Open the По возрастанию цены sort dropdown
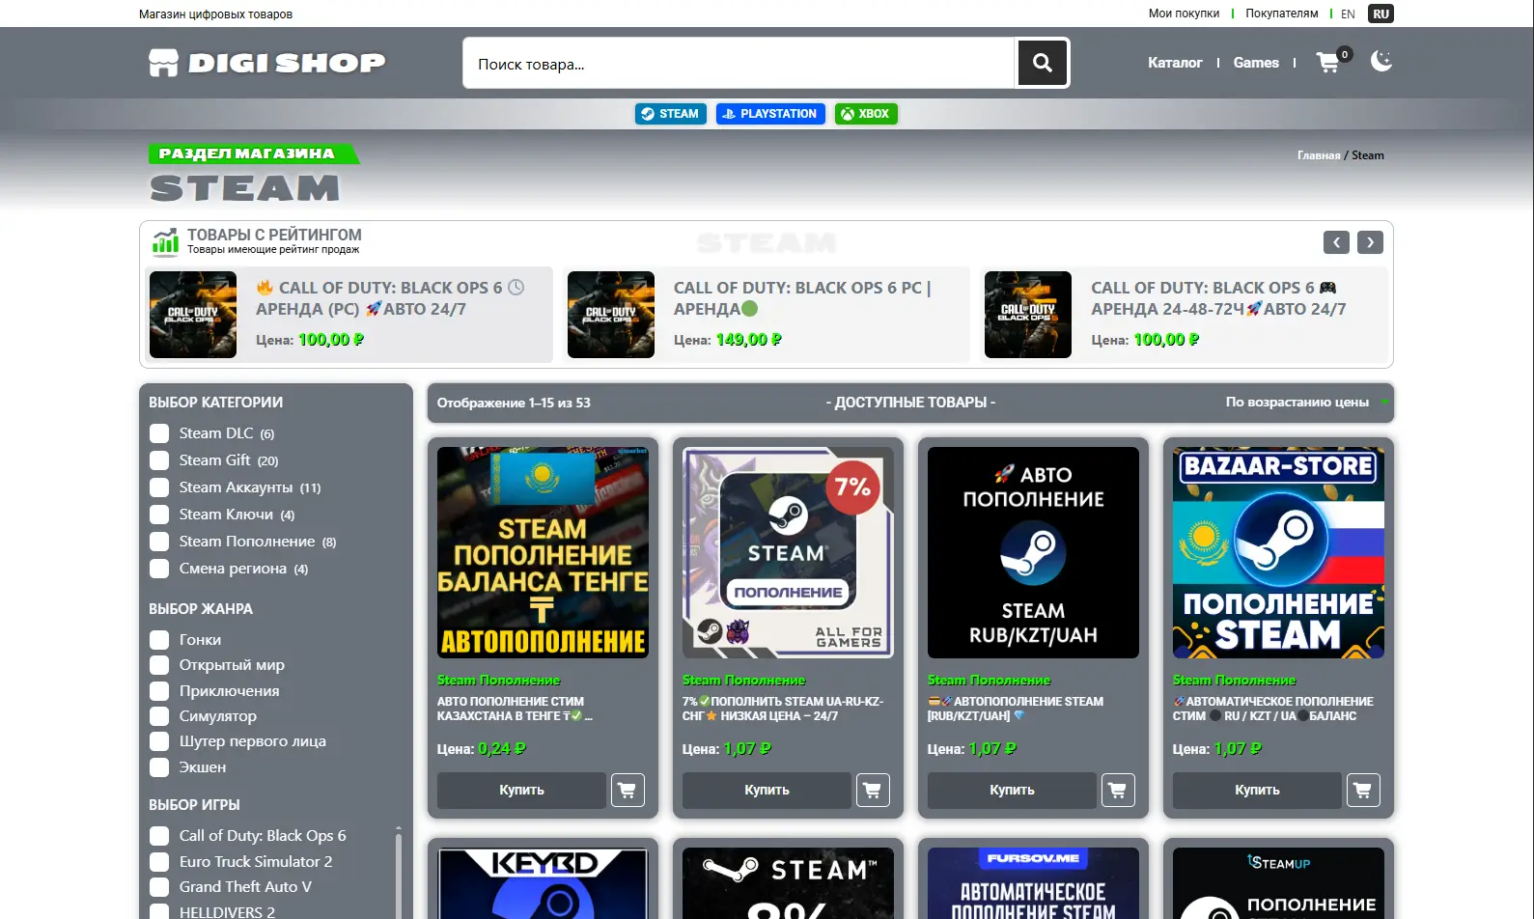 1306,403
